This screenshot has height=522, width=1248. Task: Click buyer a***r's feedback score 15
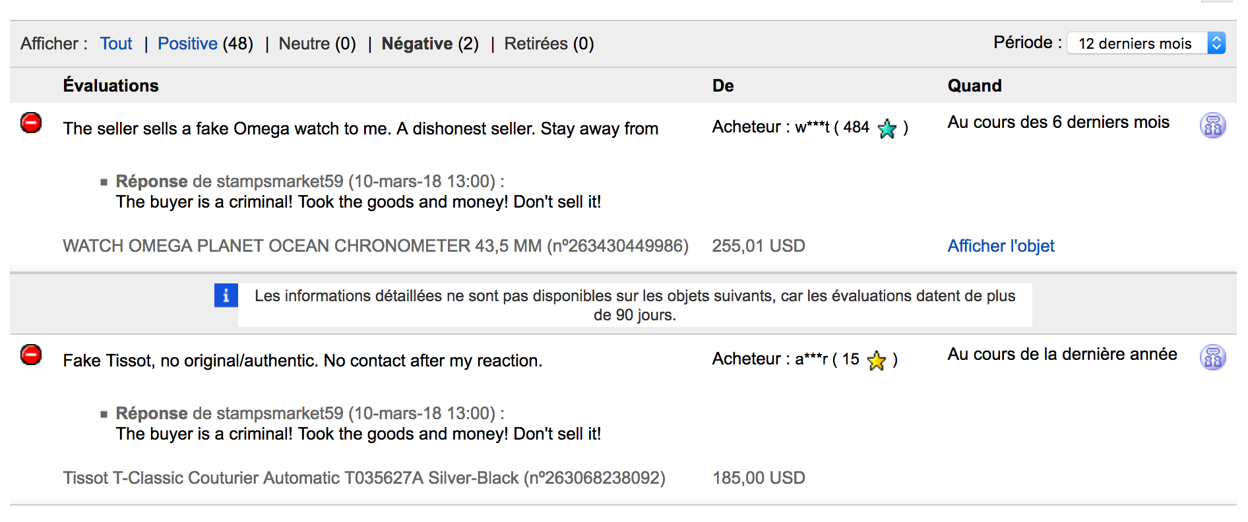[x=850, y=359]
